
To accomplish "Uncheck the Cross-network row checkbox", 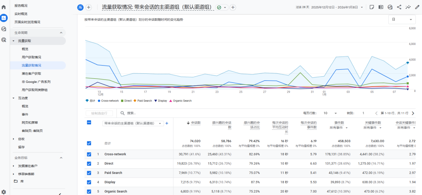I will [x=89, y=154].
